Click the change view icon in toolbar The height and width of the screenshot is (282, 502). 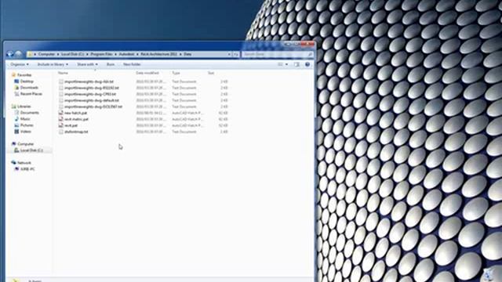tap(280, 64)
